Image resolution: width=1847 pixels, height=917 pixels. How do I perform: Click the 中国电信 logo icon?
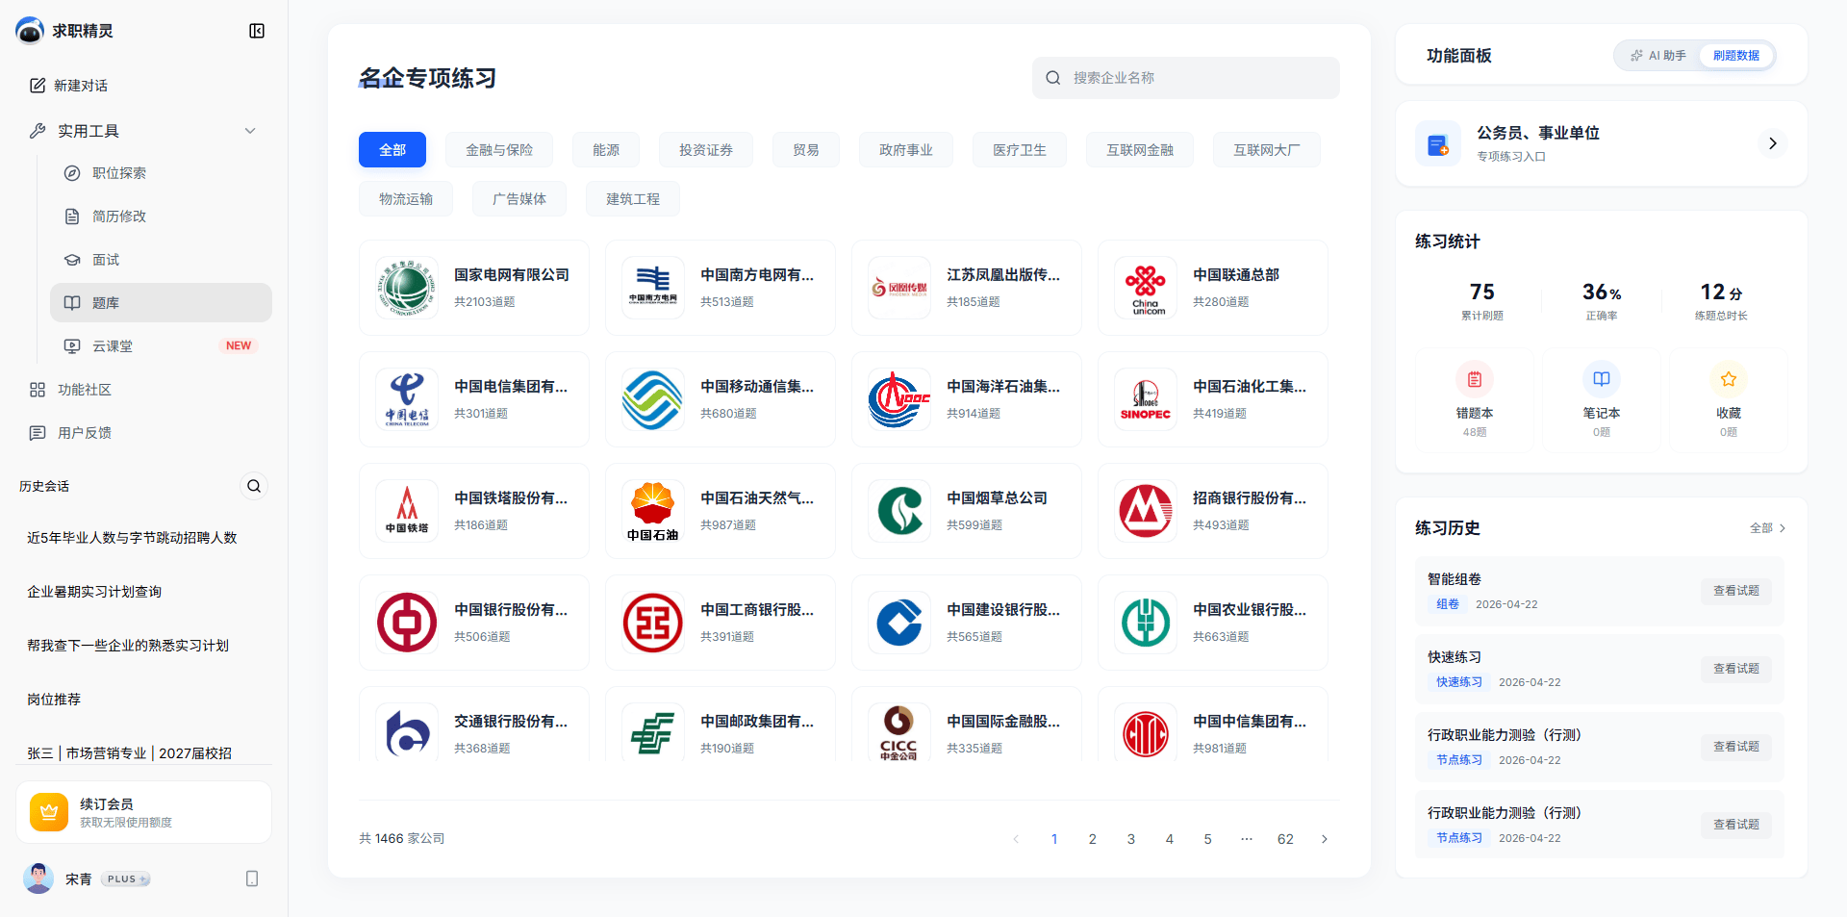tap(407, 399)
